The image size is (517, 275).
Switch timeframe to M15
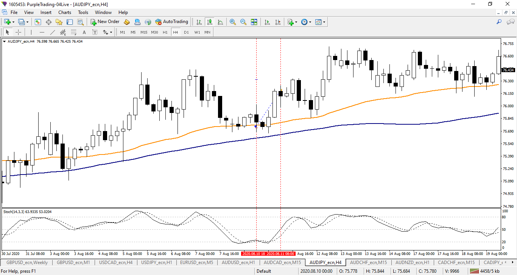[144, 32]
